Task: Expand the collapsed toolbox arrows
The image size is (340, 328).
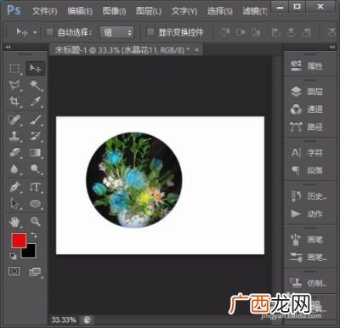Action: [x=8, y=47]
